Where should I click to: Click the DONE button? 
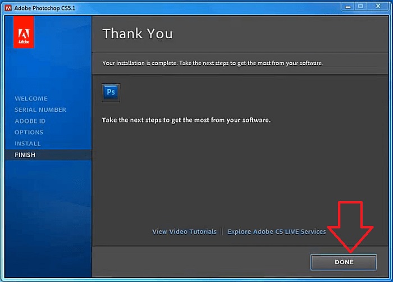344,262
